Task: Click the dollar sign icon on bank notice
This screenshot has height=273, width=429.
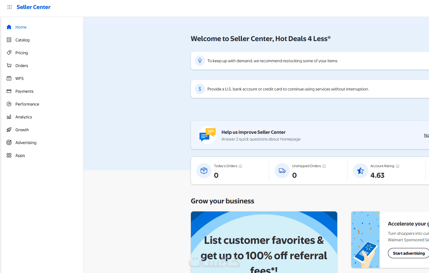Action: [200, 89]
